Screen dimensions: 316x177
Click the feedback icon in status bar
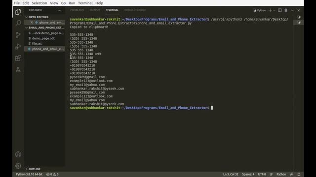point(292,174)
